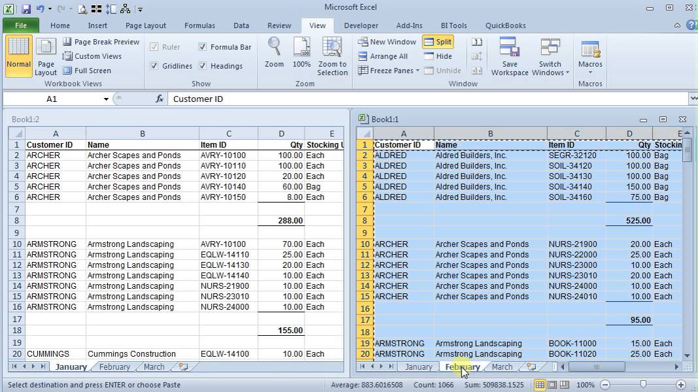Open the Data ribbon tab
The width and height of the screenshot is (698, 392).
241,25
